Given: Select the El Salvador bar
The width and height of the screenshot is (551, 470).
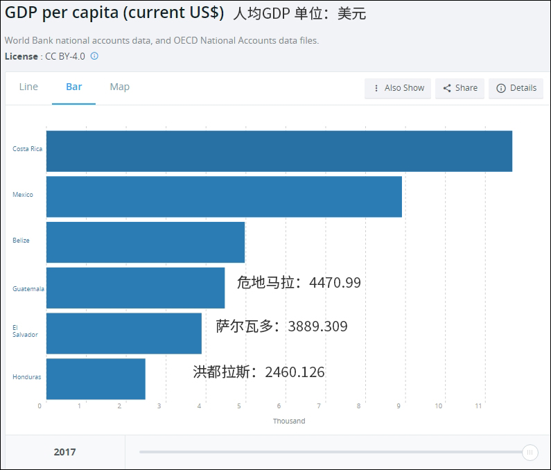Looking at the screenshot, I should (124, 333).
